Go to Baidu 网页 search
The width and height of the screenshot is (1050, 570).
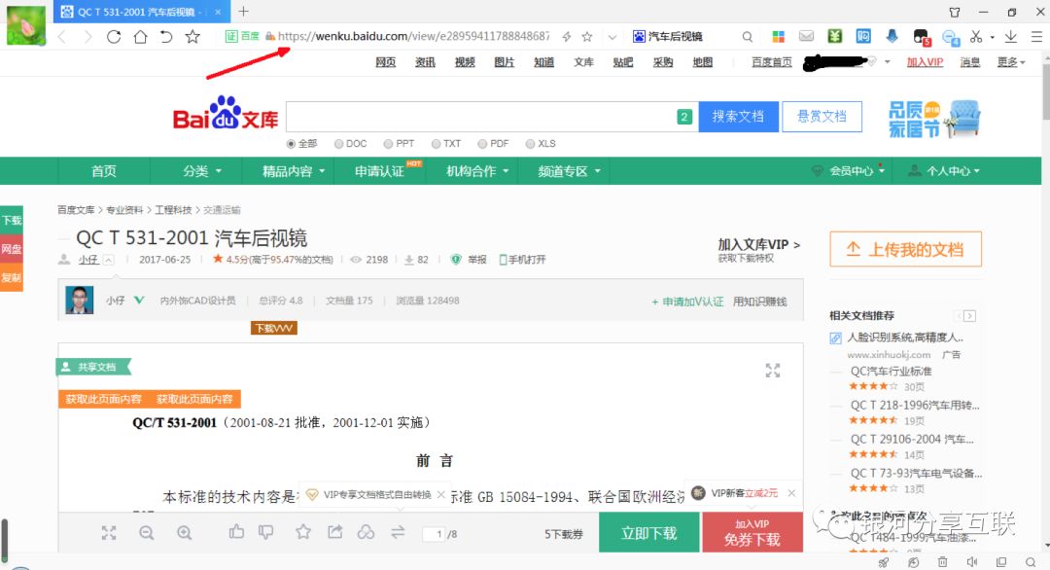[x=385, y=62]
